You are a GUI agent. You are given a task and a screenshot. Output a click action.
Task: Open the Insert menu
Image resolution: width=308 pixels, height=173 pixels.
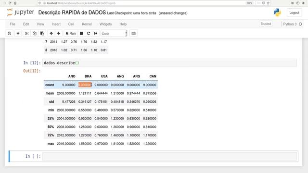click(x=56, y=24)
